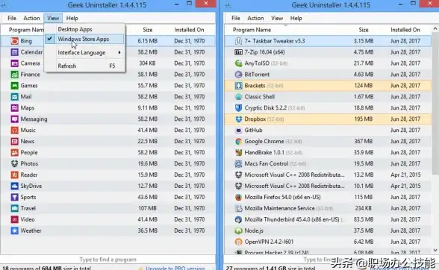Open the View menu in right window
The height and width of the screenshot is (270, 439).
coord(277,18)
